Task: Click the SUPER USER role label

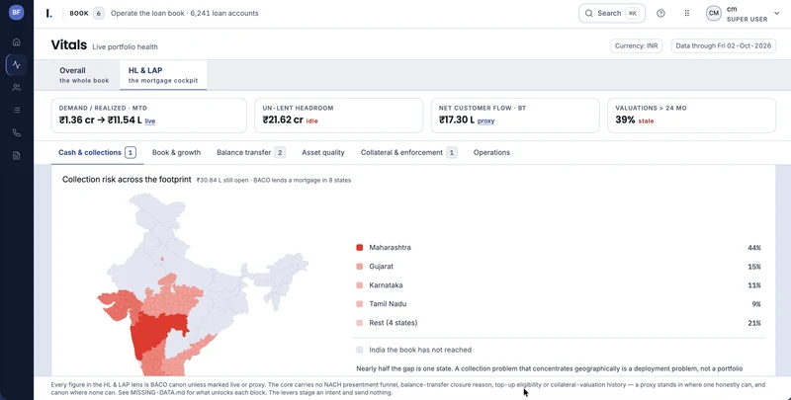Action: point(747,19)
